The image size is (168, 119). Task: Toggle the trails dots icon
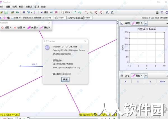(x=75, y=12)
